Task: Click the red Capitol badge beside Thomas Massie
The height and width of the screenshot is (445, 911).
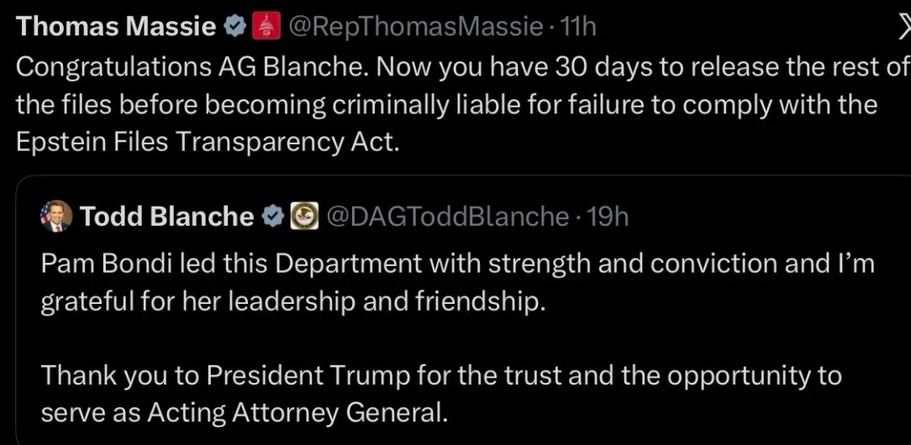Action: click(x=263, y=27)
